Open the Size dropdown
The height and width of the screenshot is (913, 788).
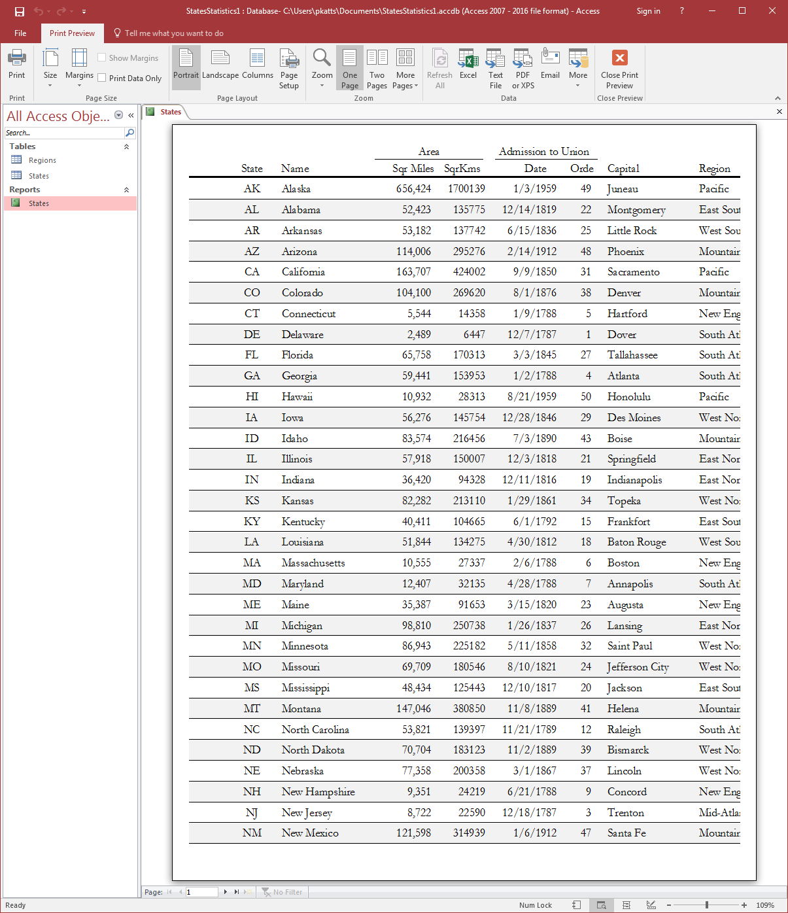pyautogui.click(x=50, y=69)
